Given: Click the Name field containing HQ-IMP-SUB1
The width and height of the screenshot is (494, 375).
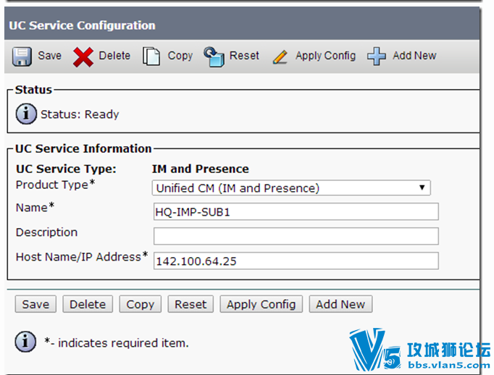Looking at the screenshot, I should coord(296,211).
